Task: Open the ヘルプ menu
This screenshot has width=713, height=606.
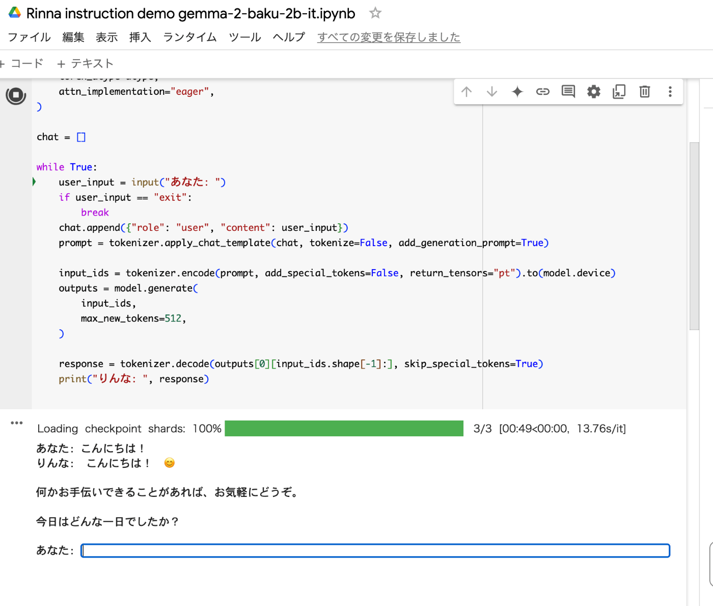Action: (x=289, y=37)
